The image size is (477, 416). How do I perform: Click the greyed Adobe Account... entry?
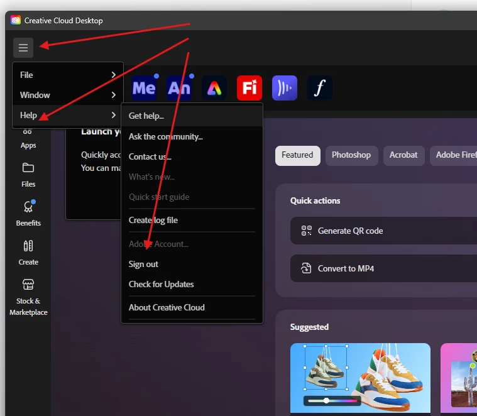click(192, 244)
